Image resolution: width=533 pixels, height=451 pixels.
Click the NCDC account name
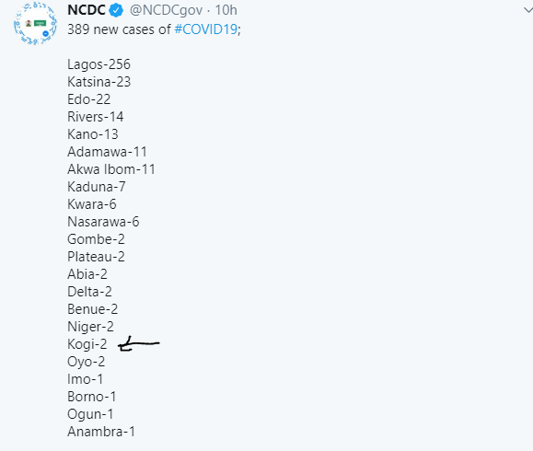click(87, 10)
